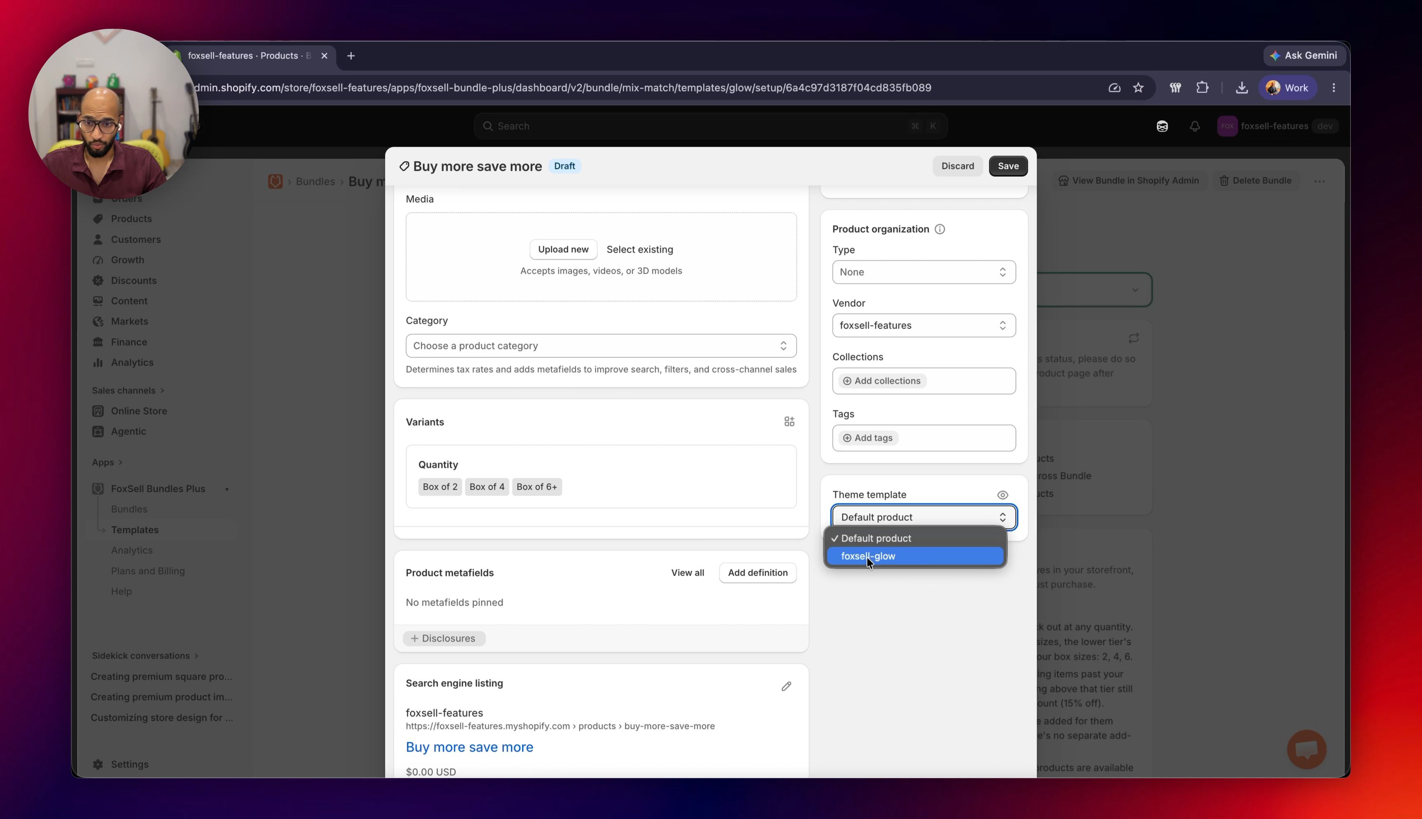The height and width of the screenshot is (819, 1422).
Task: Select the Box of 2 variant chip
Action: [440, 486]
